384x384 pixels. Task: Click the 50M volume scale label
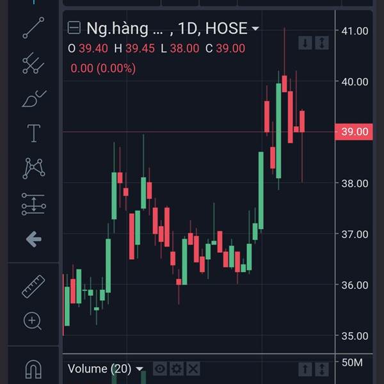click(x=352, y=362)
